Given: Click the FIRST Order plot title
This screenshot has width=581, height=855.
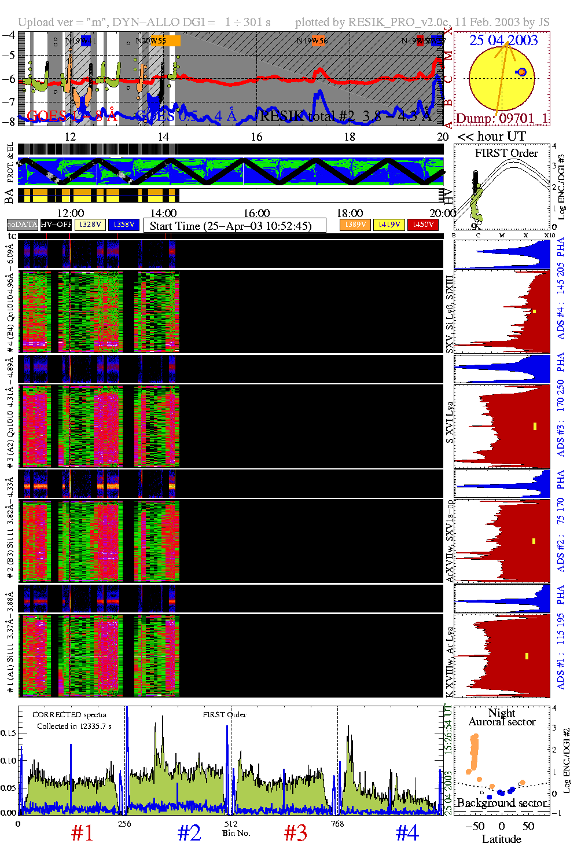Looking at the screenshot, I should click(506, 153).
